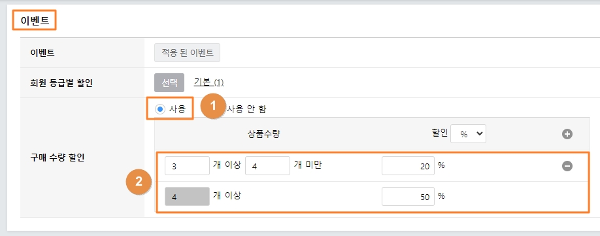Click the 50 percent discount input
Image resolution: width=600 pixels, height=236 pixels.
tap(408, 197)
